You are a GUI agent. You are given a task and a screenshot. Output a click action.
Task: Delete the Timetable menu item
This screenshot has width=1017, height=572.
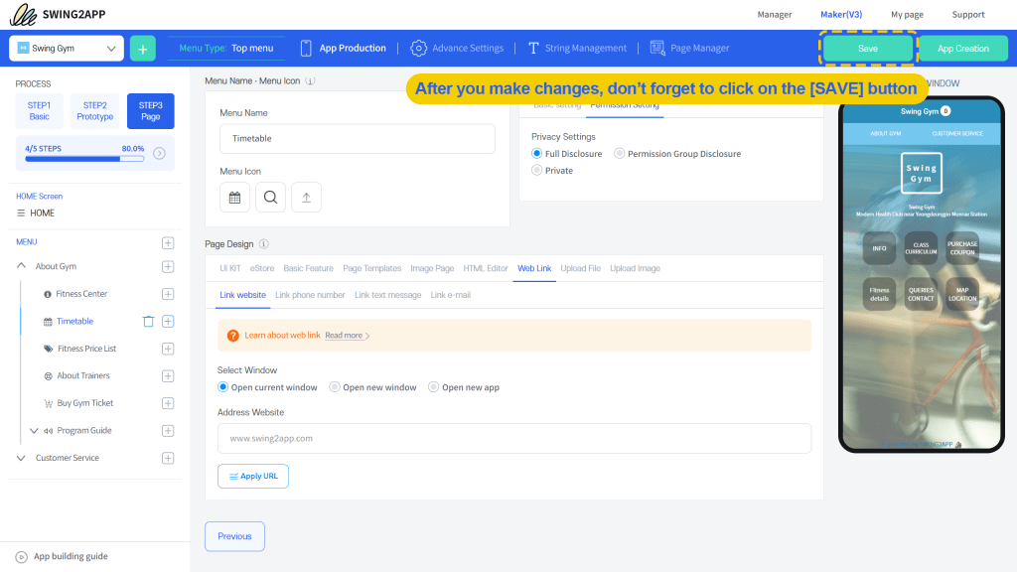click(149, 321)
